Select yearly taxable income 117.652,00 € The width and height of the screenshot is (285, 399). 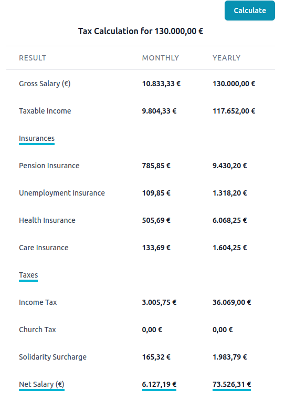click(x=234, y=111)
